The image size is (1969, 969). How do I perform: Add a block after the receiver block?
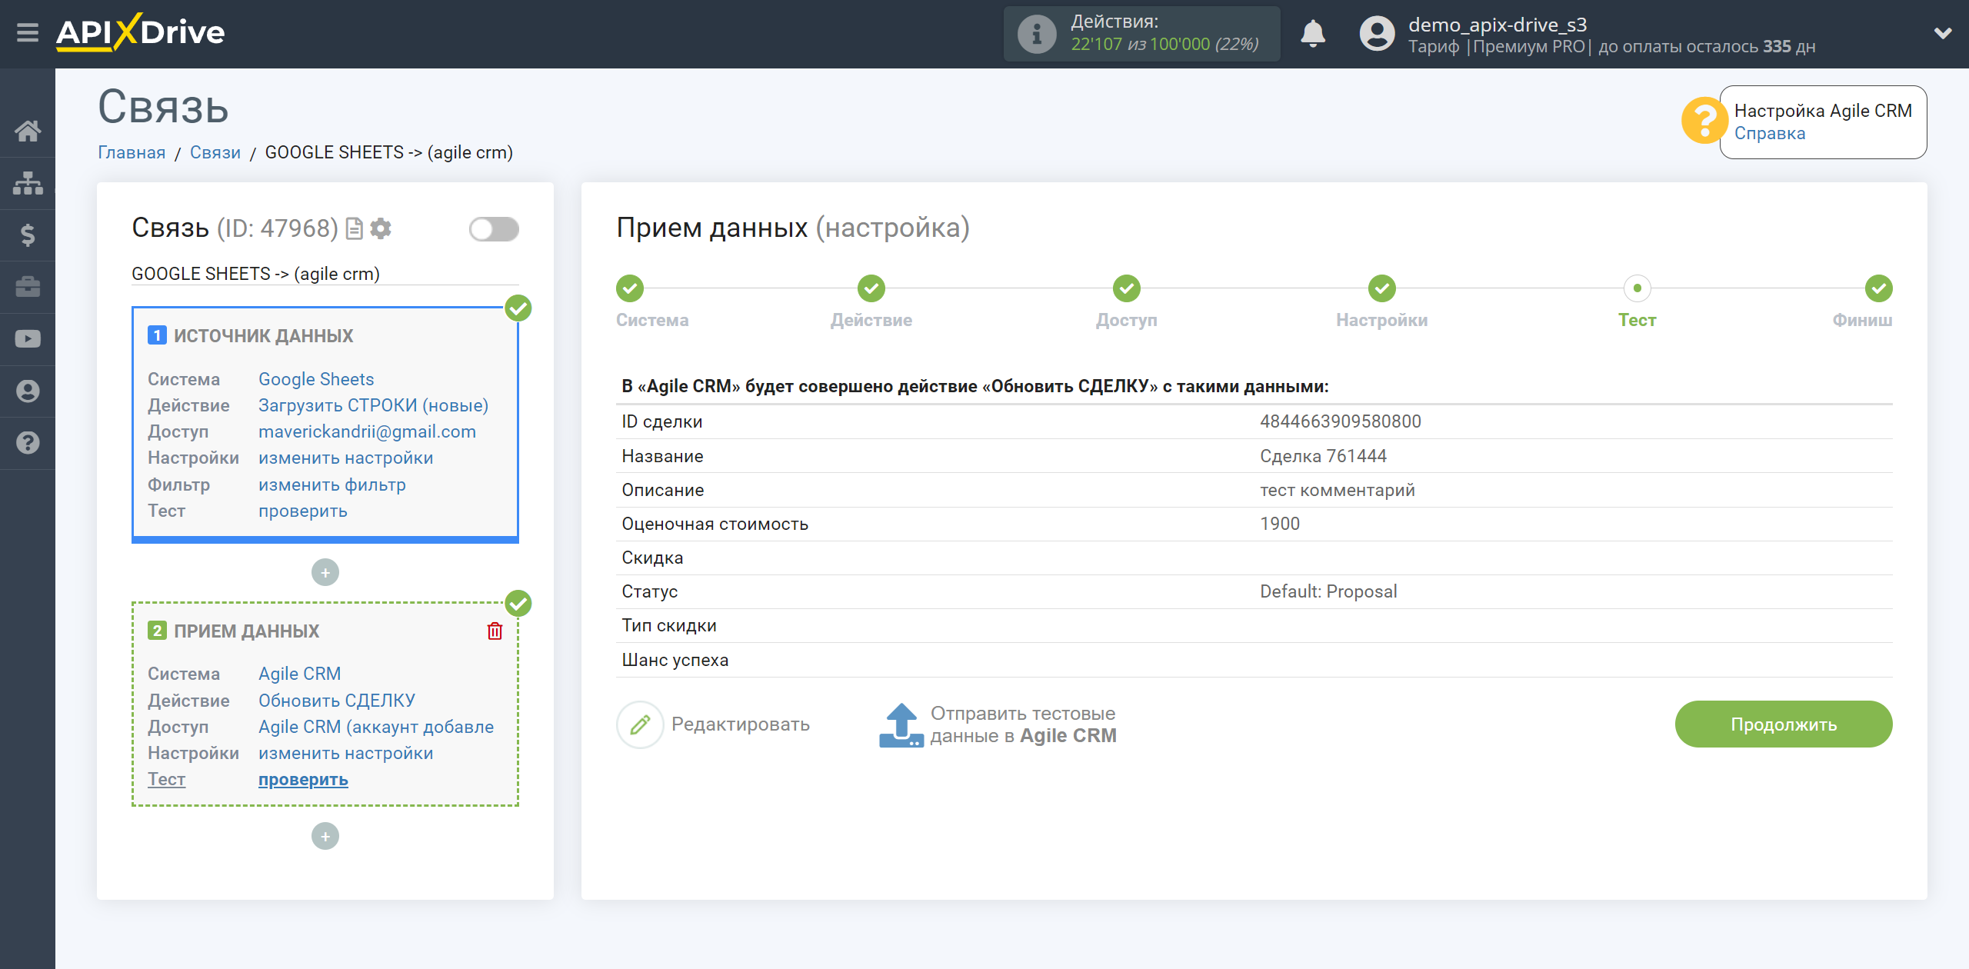325,836
